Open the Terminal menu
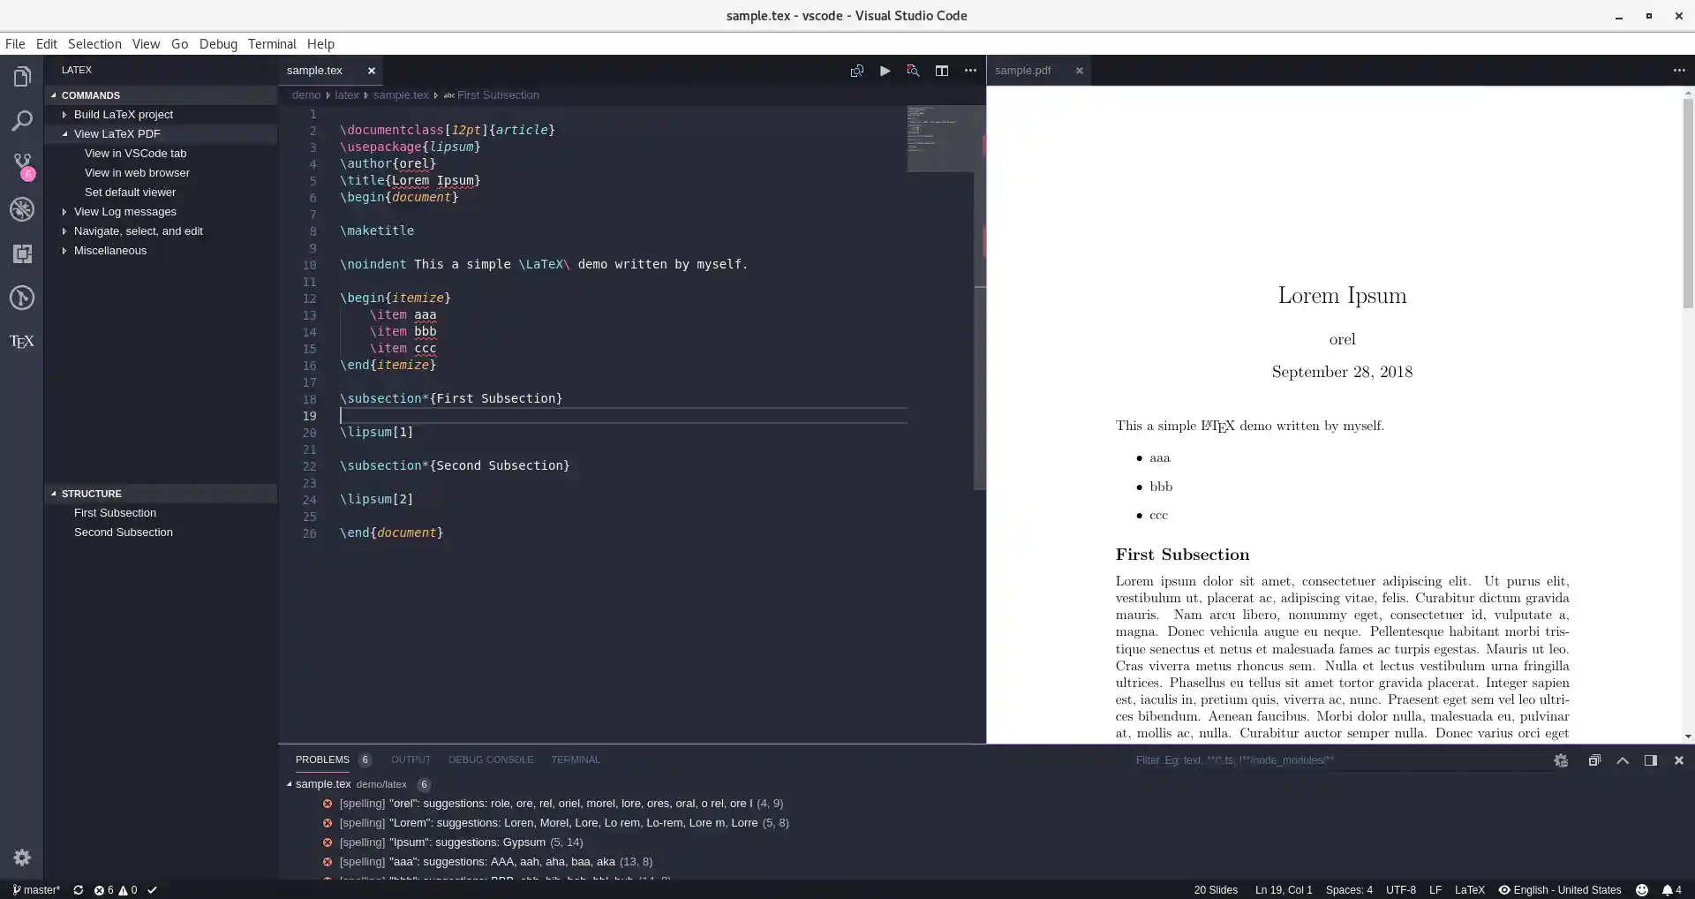This screenshot has height=899, width=1695. 271,44
